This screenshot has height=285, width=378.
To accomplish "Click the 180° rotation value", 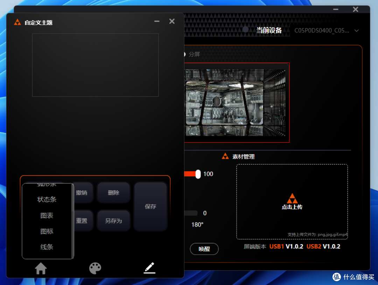I will 197,225.
